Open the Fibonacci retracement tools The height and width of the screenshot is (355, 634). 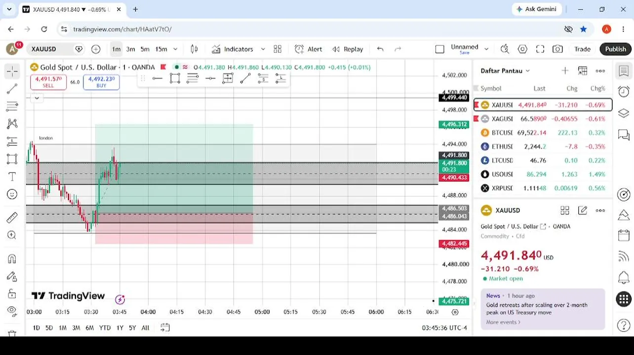tap(12, 106)
